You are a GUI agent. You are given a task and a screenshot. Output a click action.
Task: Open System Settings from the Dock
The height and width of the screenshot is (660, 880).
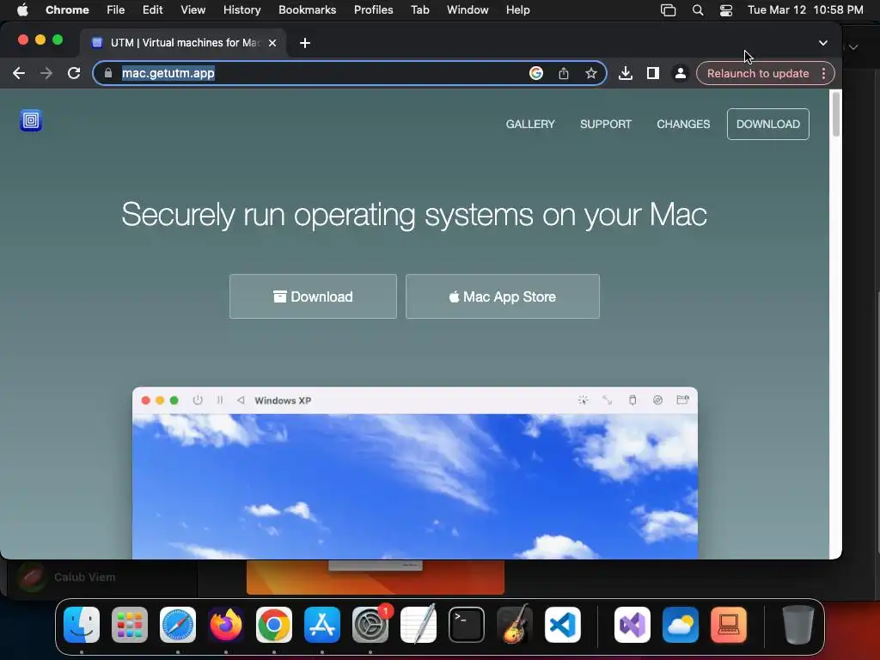370,625
